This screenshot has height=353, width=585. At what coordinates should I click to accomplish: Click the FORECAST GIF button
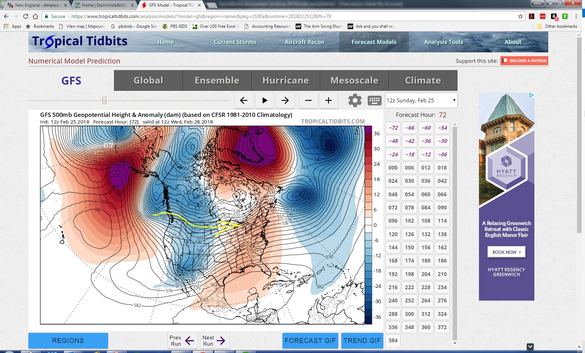[310, 341]
